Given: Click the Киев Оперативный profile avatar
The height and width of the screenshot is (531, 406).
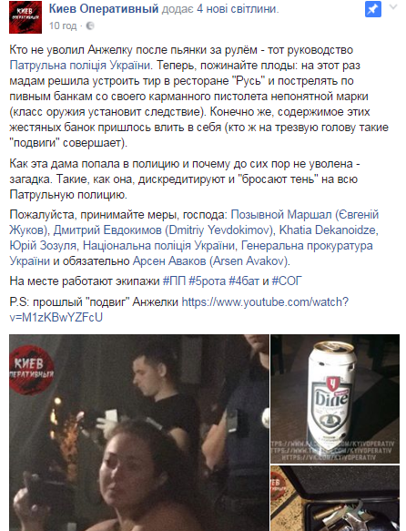Looking at the screenshot, I should pos(25,17).
